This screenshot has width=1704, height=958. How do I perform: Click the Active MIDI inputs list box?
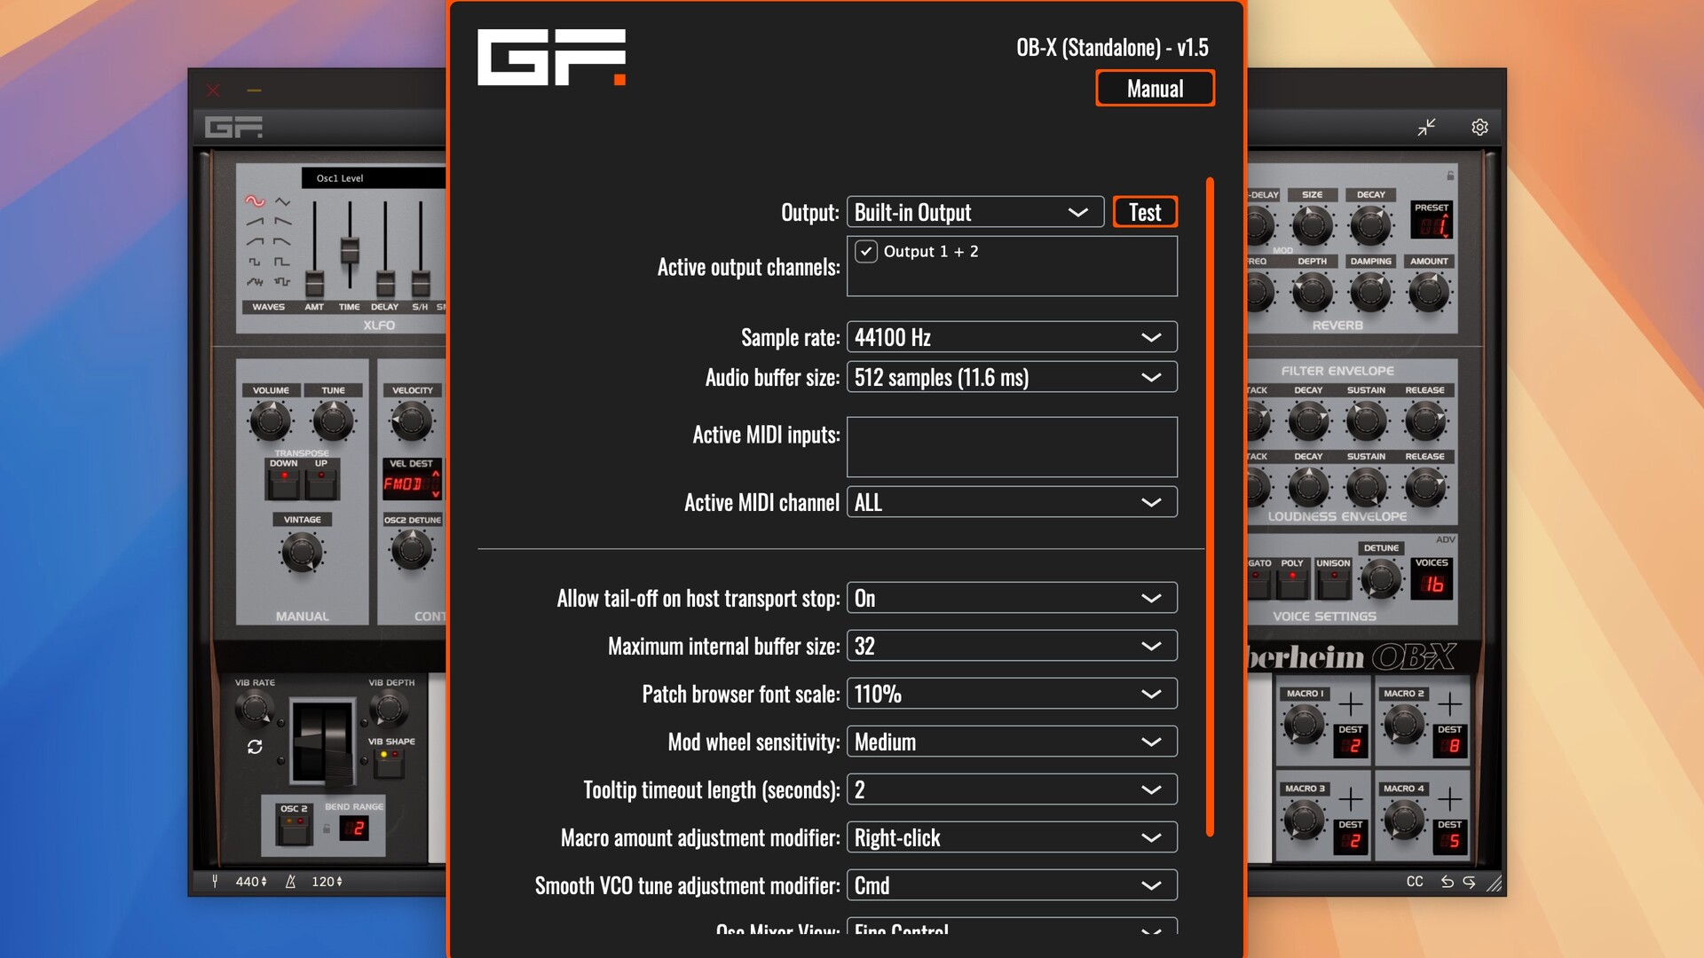click(x=1012, y=447)
